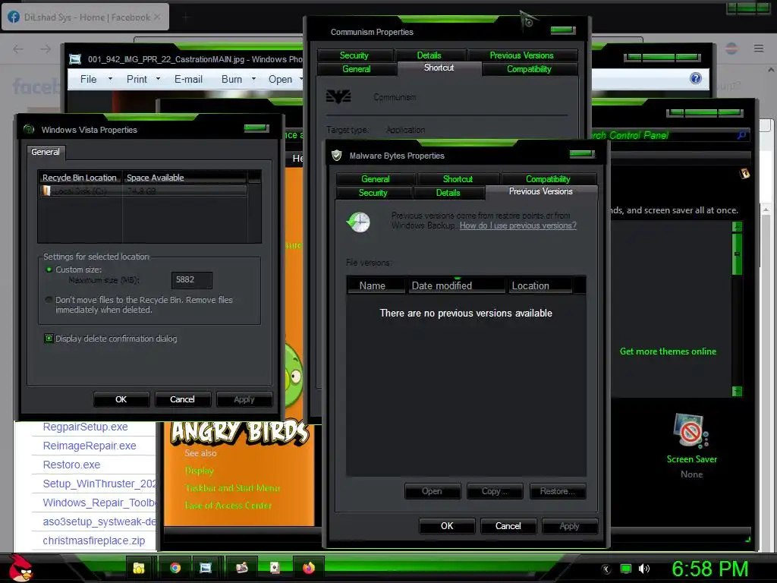Viewport: 777px width, 583px height.
Task: Click the Control Panel search magnifier icon
Action: [x=742, y=135]
